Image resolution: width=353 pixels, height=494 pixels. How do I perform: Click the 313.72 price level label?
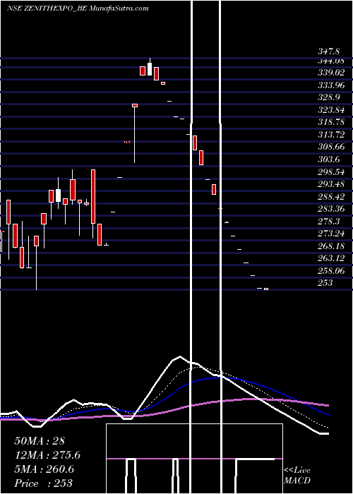[x=331, y=135]
